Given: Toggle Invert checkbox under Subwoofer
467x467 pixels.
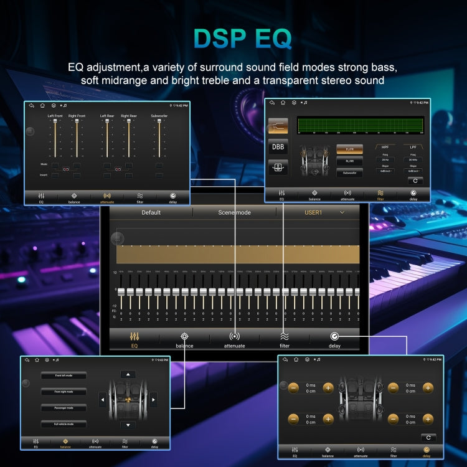Looking at the screenshot, I should pyautogui.click(x=159, y=176).
